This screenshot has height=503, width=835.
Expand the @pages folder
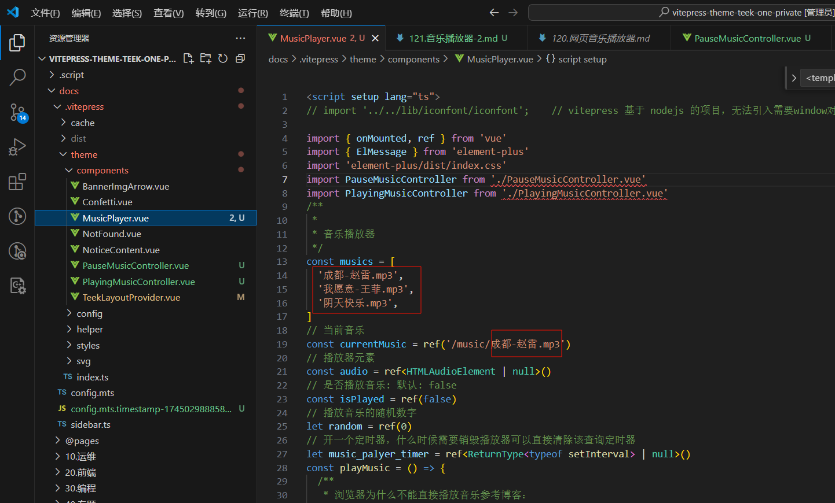(x=145, y=441)
